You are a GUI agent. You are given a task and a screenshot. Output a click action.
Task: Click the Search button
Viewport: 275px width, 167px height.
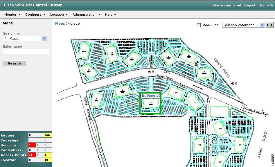tap(15, 63)
